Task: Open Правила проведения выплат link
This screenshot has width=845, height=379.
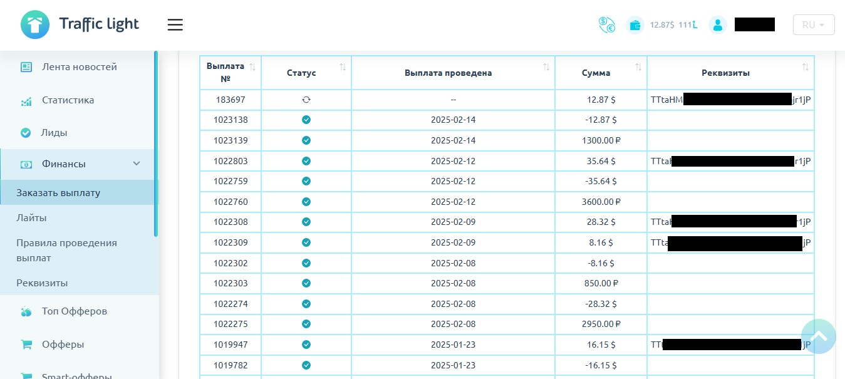Action: pos(66,250)
